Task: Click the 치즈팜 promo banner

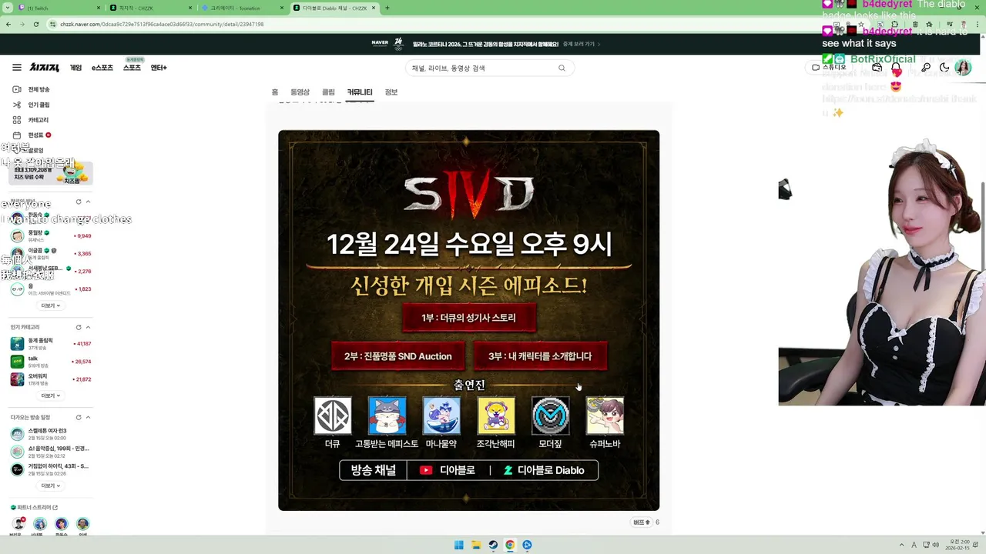Action: click(x=51, y=172)
